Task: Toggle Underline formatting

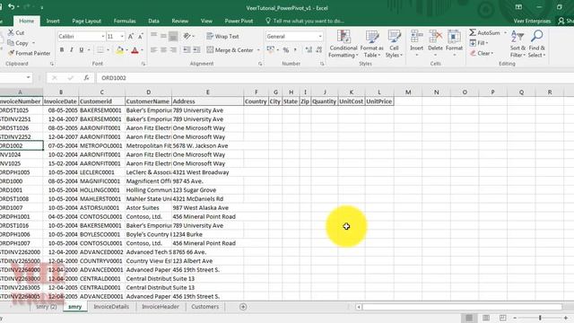Action: [81, 50]
